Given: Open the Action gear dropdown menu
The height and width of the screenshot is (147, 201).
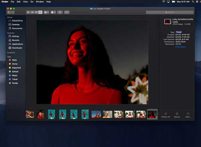Looking at the screenshot, I should [53, 12].
